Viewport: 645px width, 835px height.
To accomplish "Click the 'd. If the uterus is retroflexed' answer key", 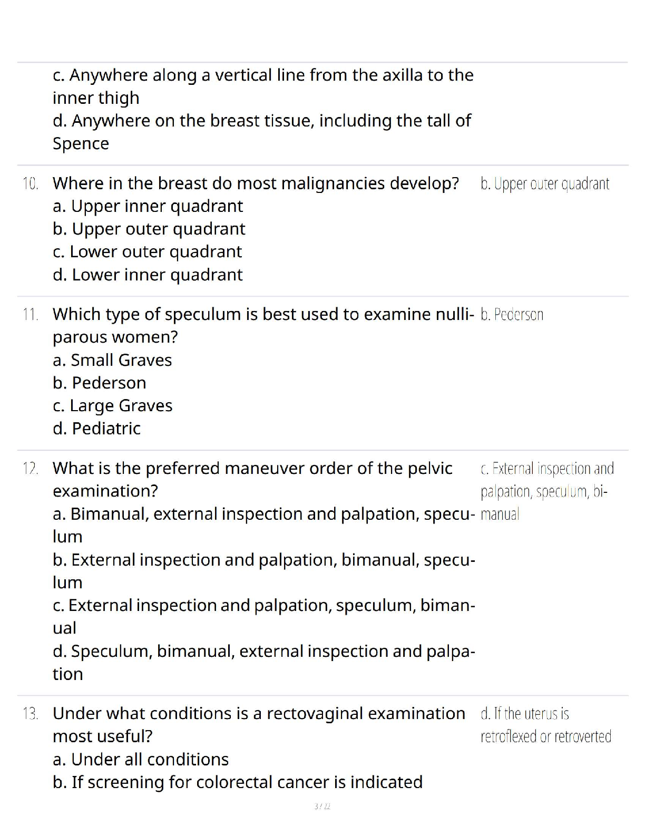I will tap(545, 725).
